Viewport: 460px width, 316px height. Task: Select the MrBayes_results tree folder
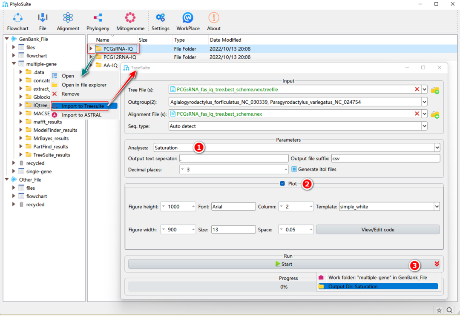[x=51, y=138]
